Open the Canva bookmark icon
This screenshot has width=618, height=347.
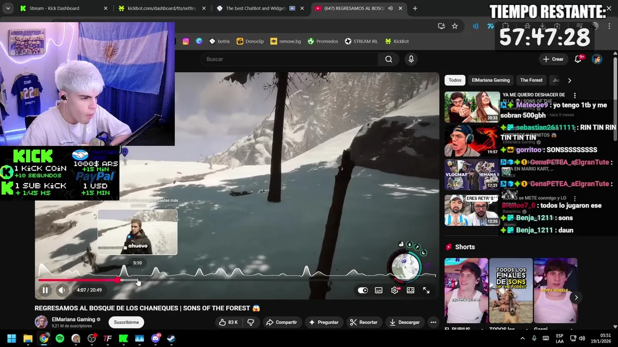(x=199, y=41)
